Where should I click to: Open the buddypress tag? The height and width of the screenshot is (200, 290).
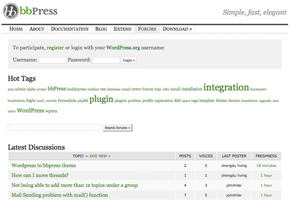[76, 89]
